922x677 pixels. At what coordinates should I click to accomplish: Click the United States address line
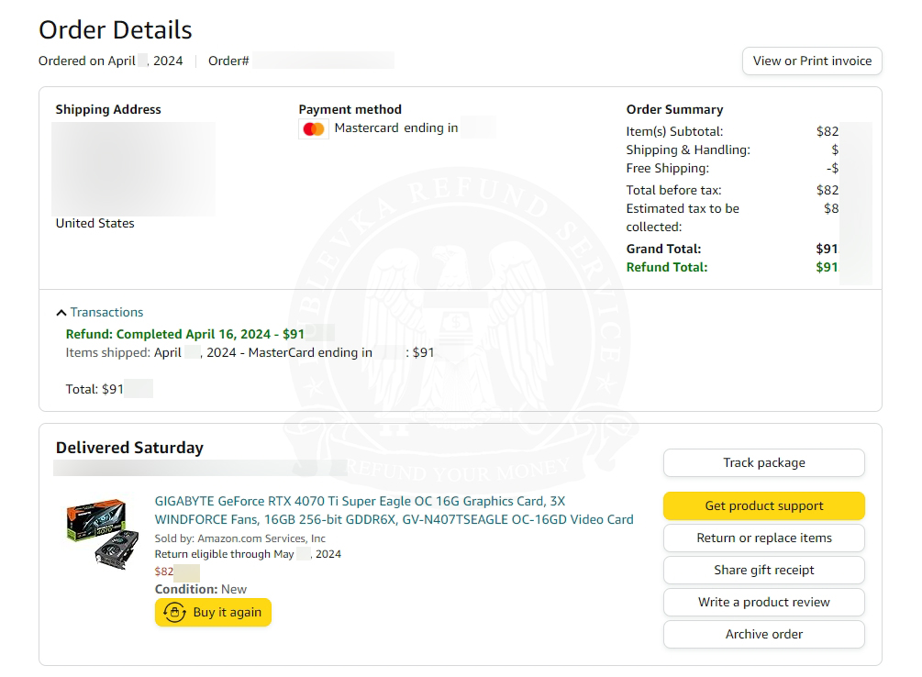tap(94, 224)
